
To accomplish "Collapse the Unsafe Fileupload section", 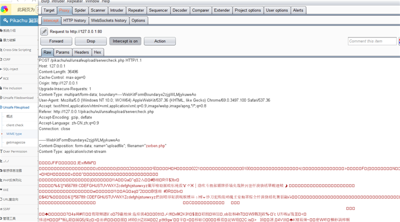I will tap(19, 107).
